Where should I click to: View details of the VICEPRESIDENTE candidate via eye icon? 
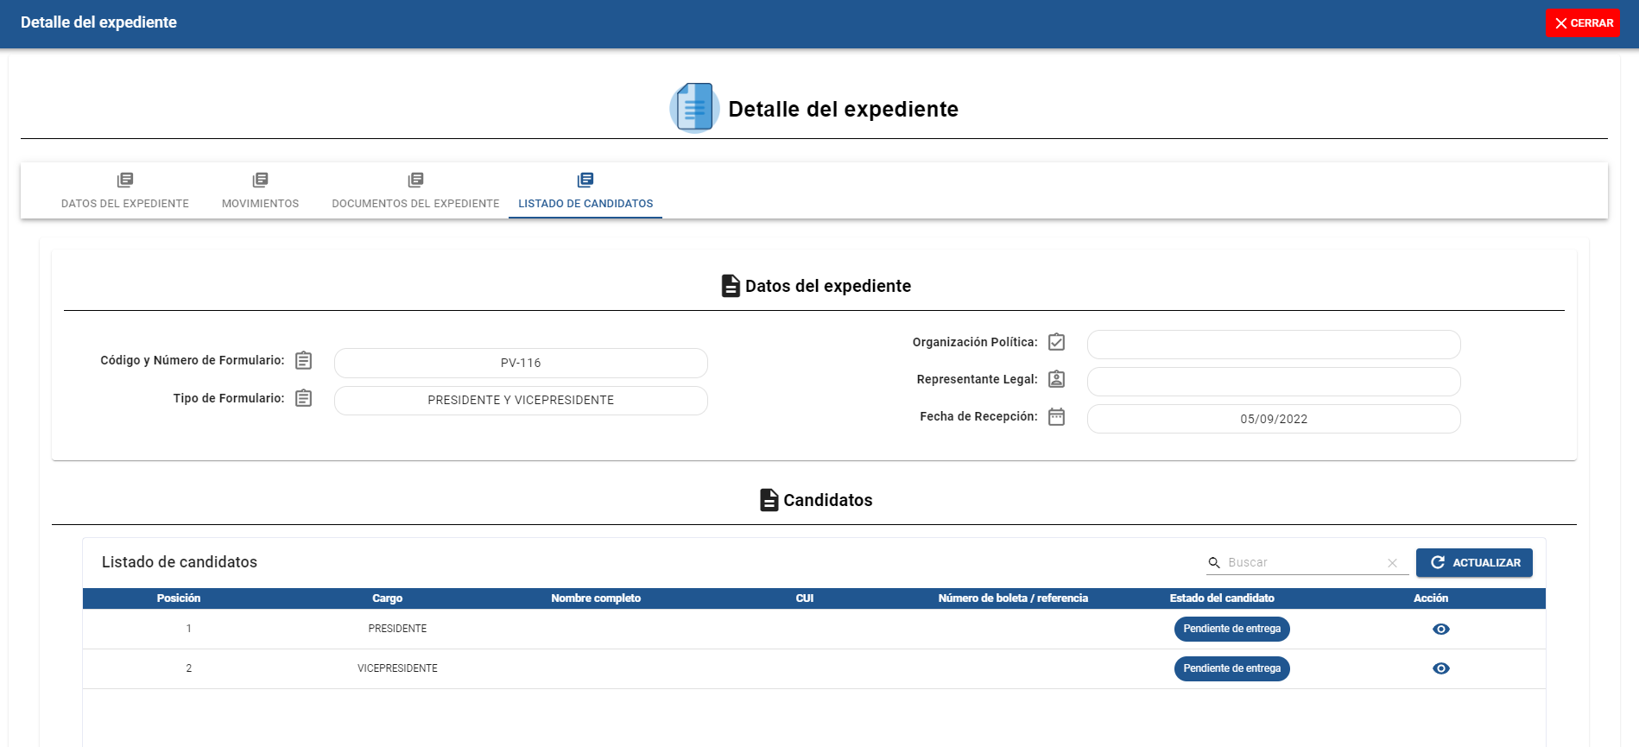pyautogui.click(x=1440, y=668)
